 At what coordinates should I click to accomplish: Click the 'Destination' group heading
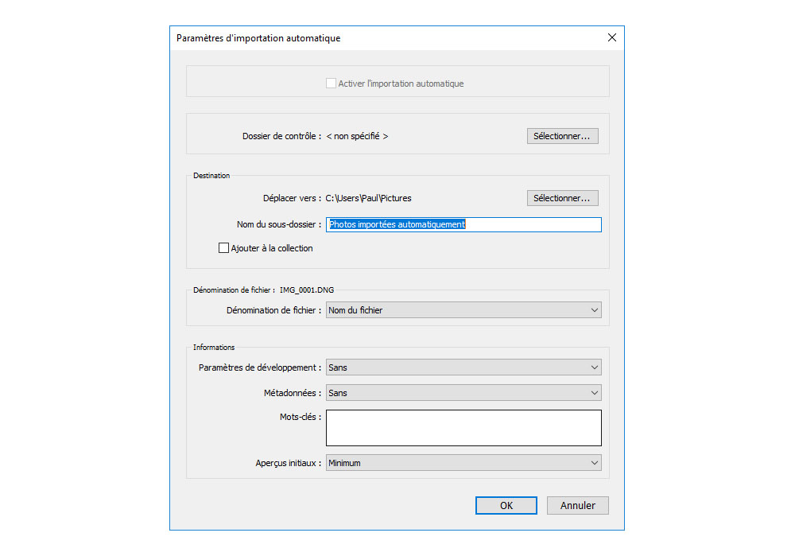(211, 176)
